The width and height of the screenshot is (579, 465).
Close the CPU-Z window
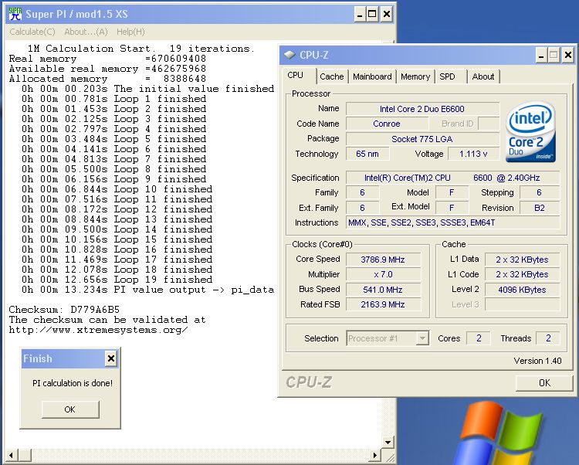click(568, 56)
